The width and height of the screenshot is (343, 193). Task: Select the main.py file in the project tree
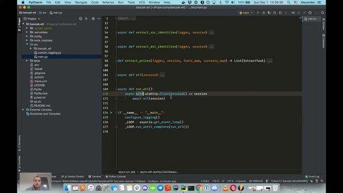pos(41,57)
